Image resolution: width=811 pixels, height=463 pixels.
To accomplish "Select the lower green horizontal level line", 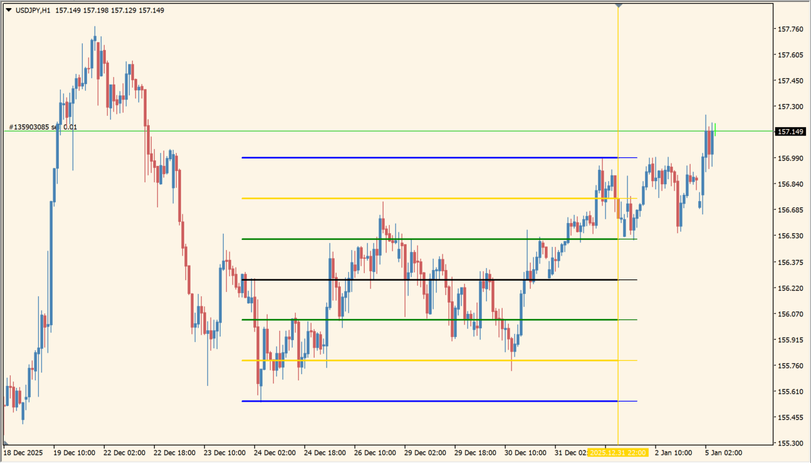I will 426,320.
